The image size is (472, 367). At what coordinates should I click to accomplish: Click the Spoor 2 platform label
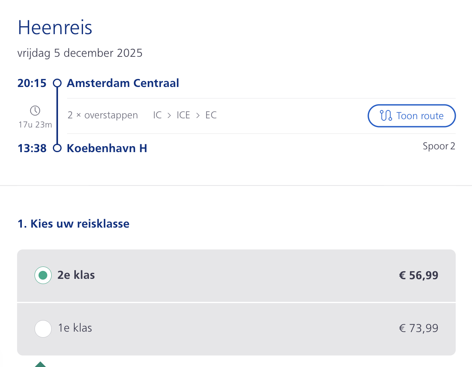pos(439,146)
